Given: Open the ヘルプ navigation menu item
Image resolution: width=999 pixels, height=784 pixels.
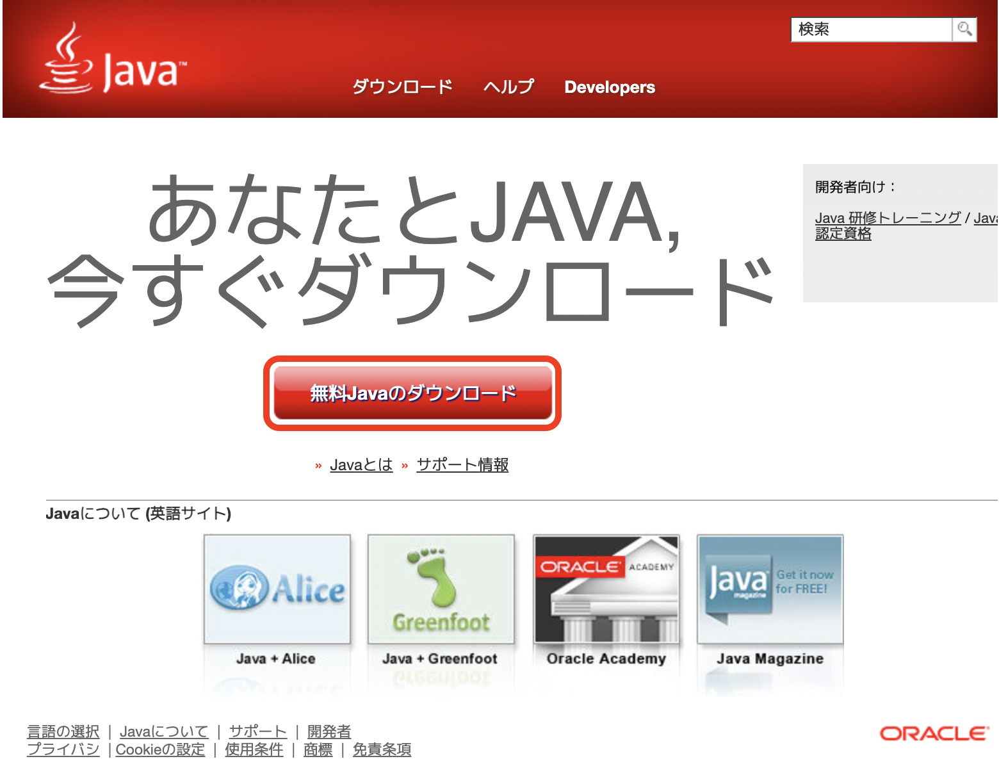Looking at the screenshot, I should click(x=508, y=86).
